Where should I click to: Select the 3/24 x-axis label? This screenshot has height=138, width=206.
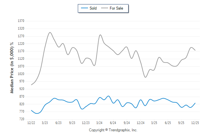click(99, 123)
